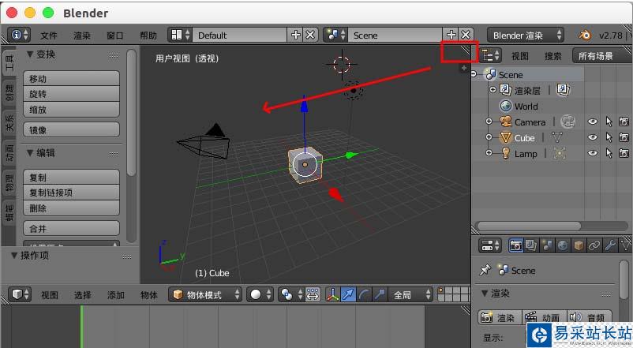Open the 帮助 menu
This screenshot has height=348, width=633.
pos(148,36)
